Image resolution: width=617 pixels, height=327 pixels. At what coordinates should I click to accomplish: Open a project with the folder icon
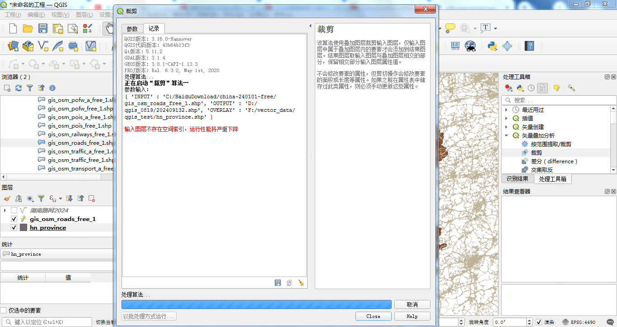pos(28,28)
